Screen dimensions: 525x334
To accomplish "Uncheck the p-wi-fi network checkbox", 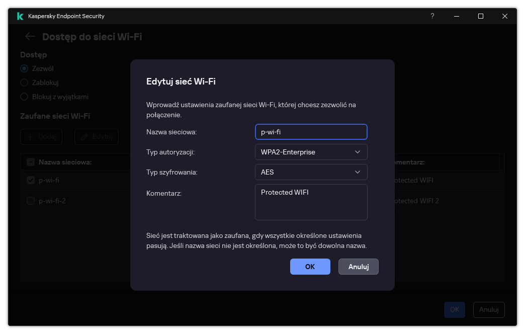I will (30, 180).
